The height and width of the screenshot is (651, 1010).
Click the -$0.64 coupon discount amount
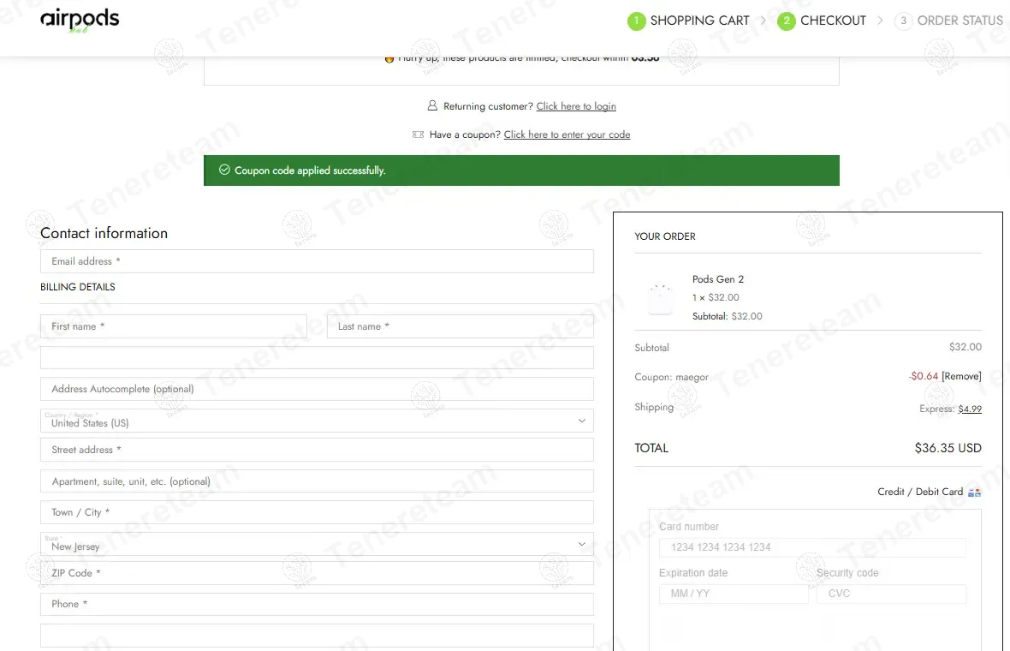[x=923, y=376]
